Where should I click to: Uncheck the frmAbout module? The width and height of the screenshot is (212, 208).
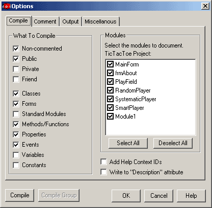111,73
